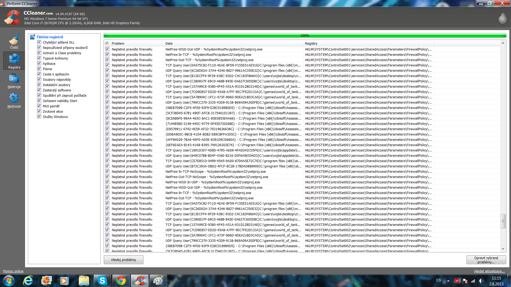Launch Internet Explorer from taskbar

[x=28, y=281]
